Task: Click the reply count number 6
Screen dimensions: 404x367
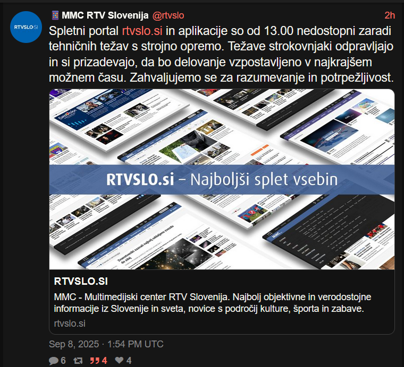Action: coord(63,361)
